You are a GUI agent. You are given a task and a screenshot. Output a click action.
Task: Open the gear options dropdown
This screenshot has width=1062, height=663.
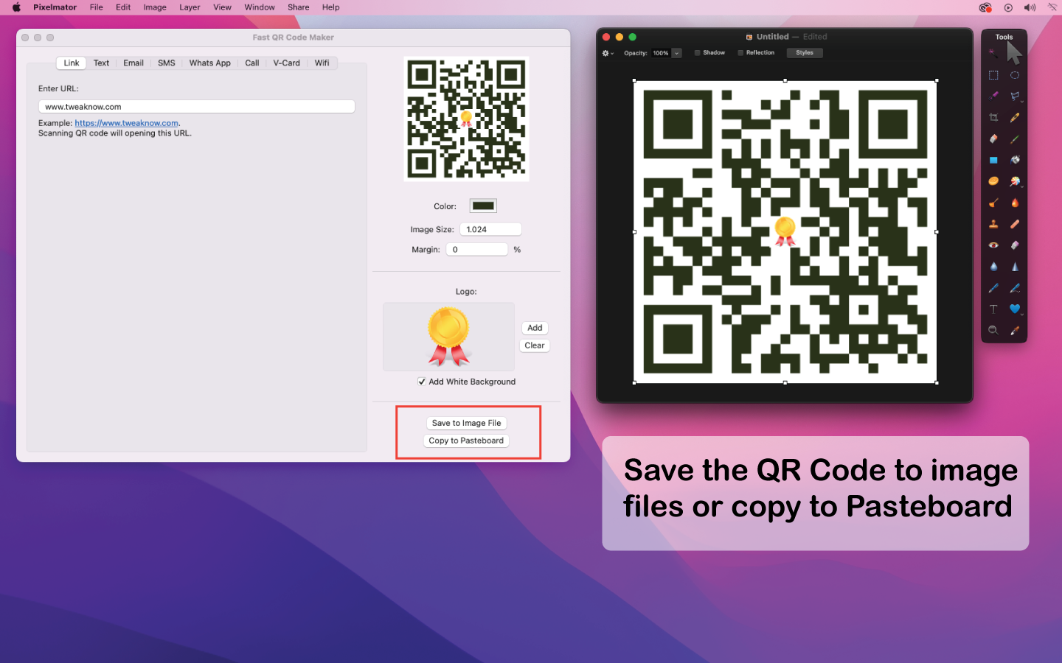pos(608,53)
